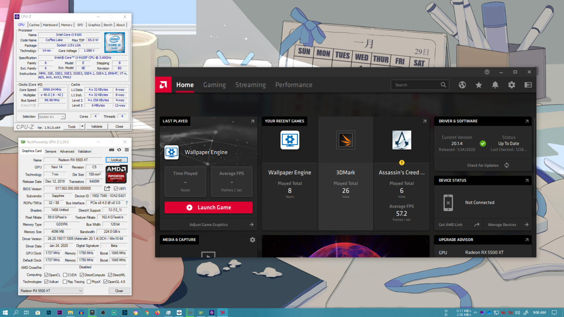
Task: Toggle the DirectML checkbox
Action: point(110,275)
